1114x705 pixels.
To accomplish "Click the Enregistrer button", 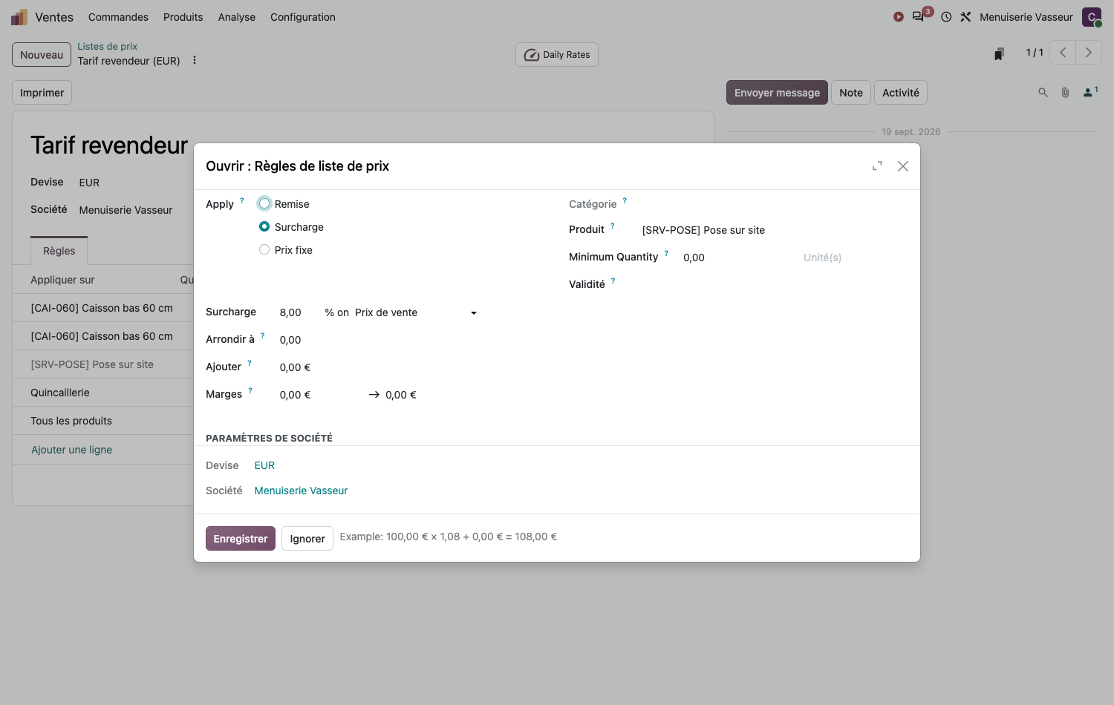I will (241, 539).
